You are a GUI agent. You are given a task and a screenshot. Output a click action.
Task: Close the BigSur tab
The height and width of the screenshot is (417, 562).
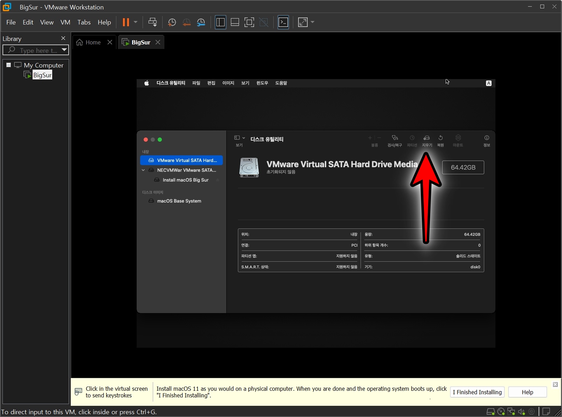click(x=158, y=42)
